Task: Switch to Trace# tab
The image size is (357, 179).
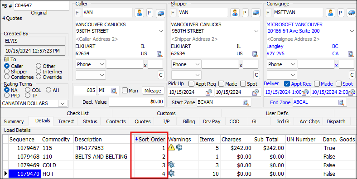Action: (66, 121)
